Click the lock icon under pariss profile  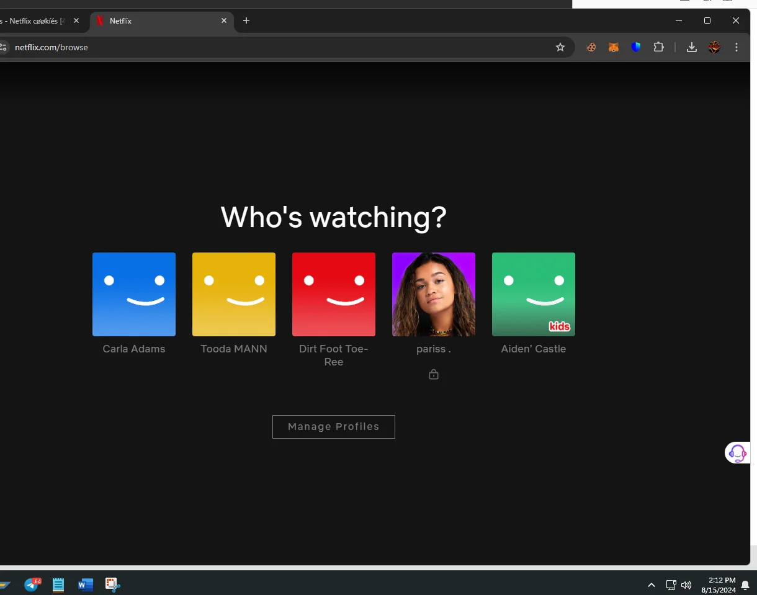coord(434,374)
